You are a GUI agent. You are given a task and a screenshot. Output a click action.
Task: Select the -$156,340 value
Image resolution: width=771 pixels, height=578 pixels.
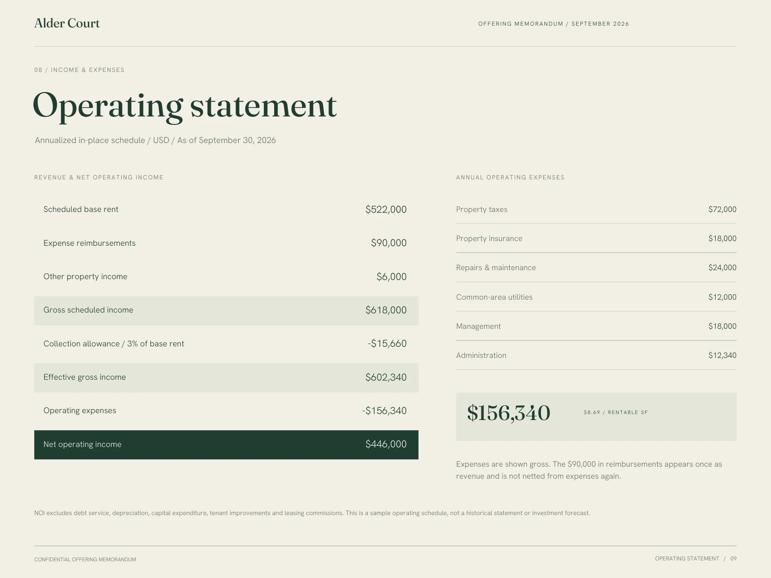tap(384, 411)
